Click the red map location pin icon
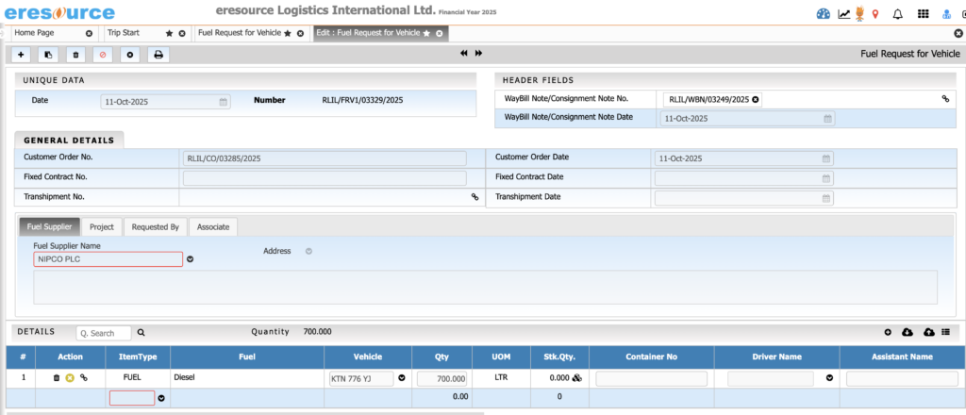This screenshot has width=966, height=415. (x=875, y=13)
